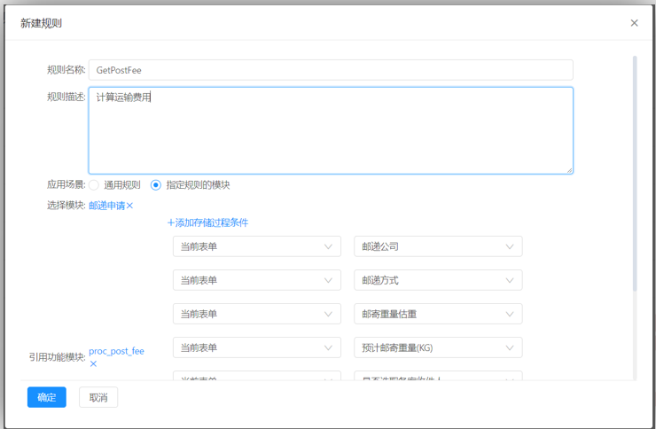656x429 pixels.
Task: Open the 当前表单 dropdown beside 邮递方式
Action: point(257,280)
